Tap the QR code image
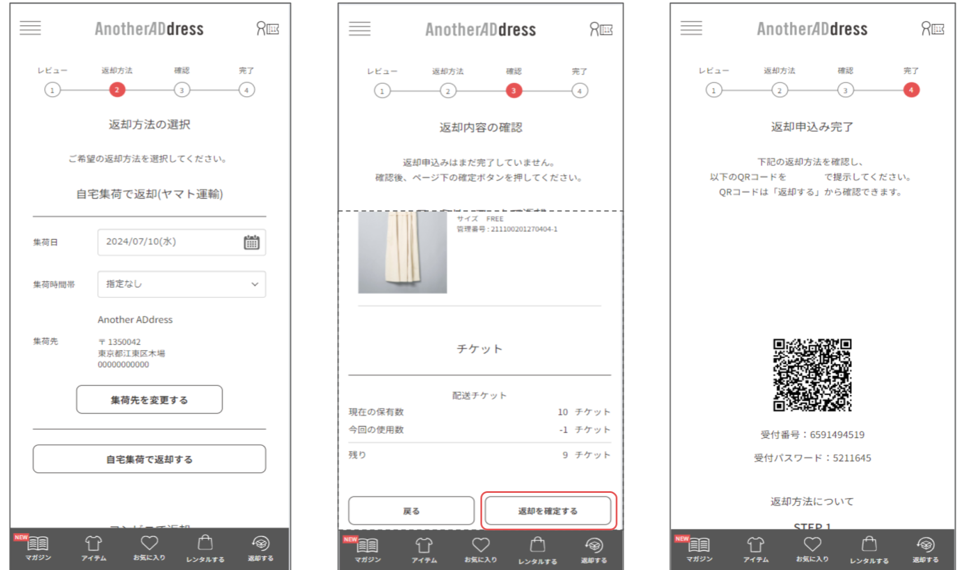This screenshot has width=970, height=570. pyautogui.click(x=812, y=375)
